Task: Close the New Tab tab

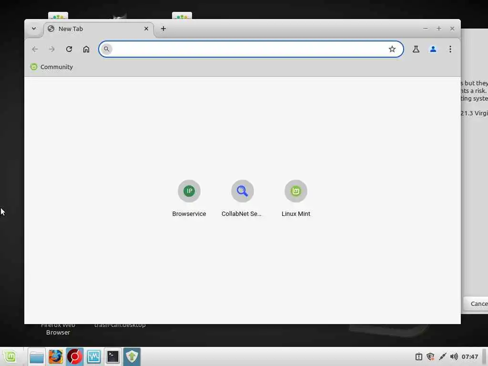Action: pyautogui.click(x=146, y=29)
